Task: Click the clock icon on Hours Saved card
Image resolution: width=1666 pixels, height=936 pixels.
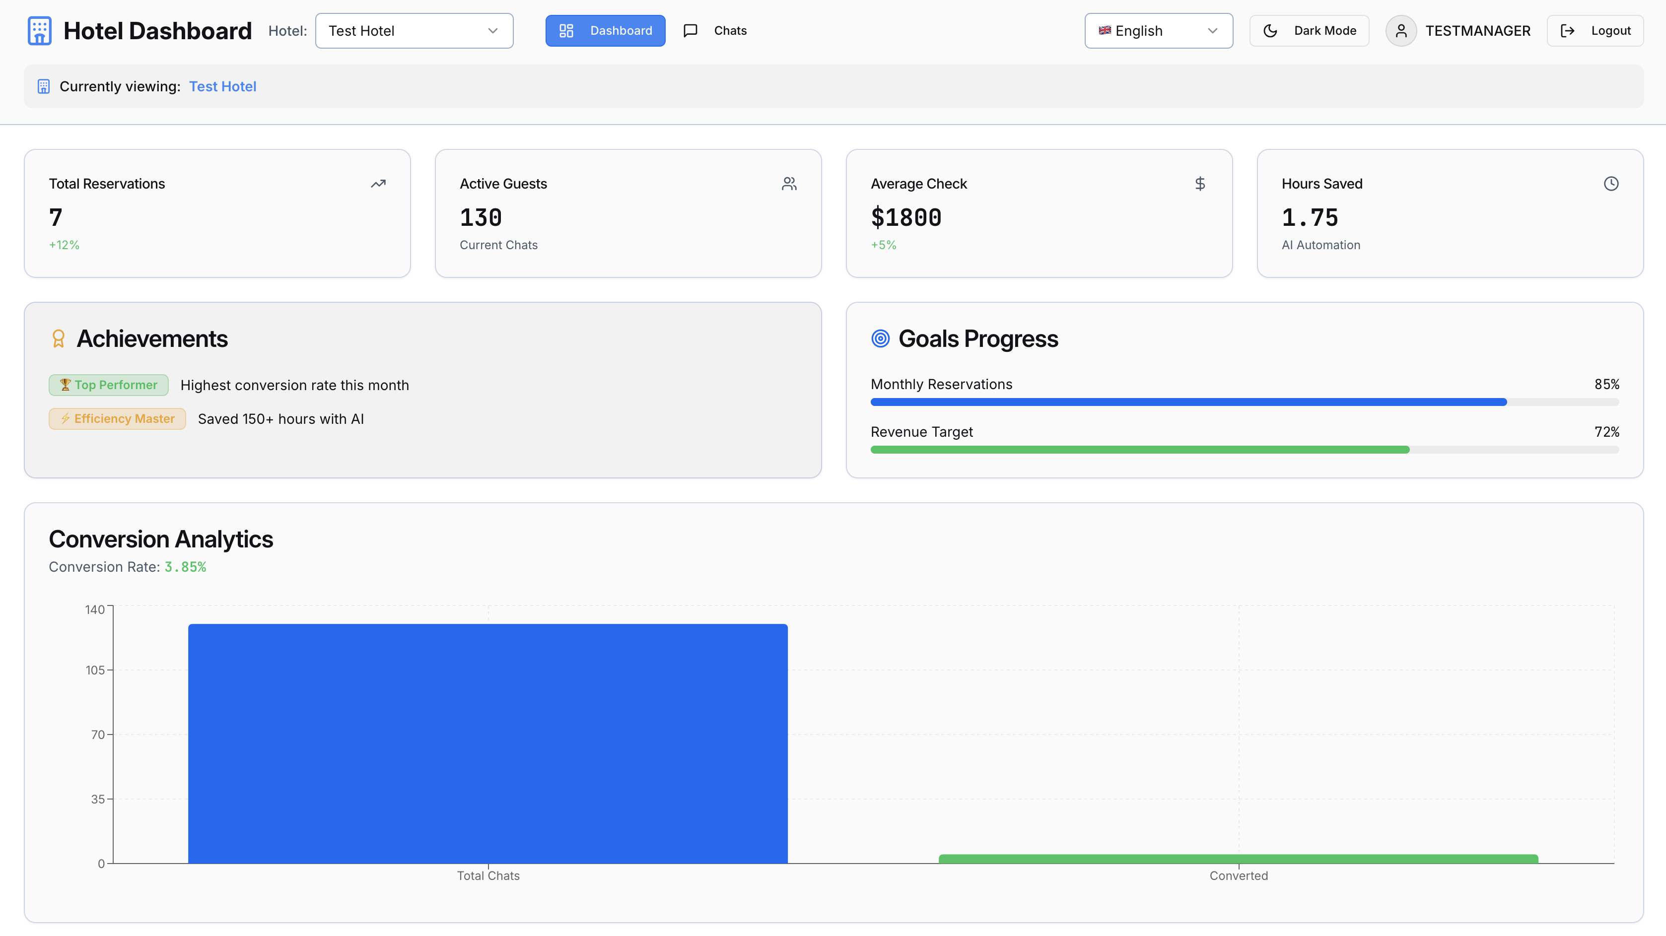Action: coord(1611,184)
